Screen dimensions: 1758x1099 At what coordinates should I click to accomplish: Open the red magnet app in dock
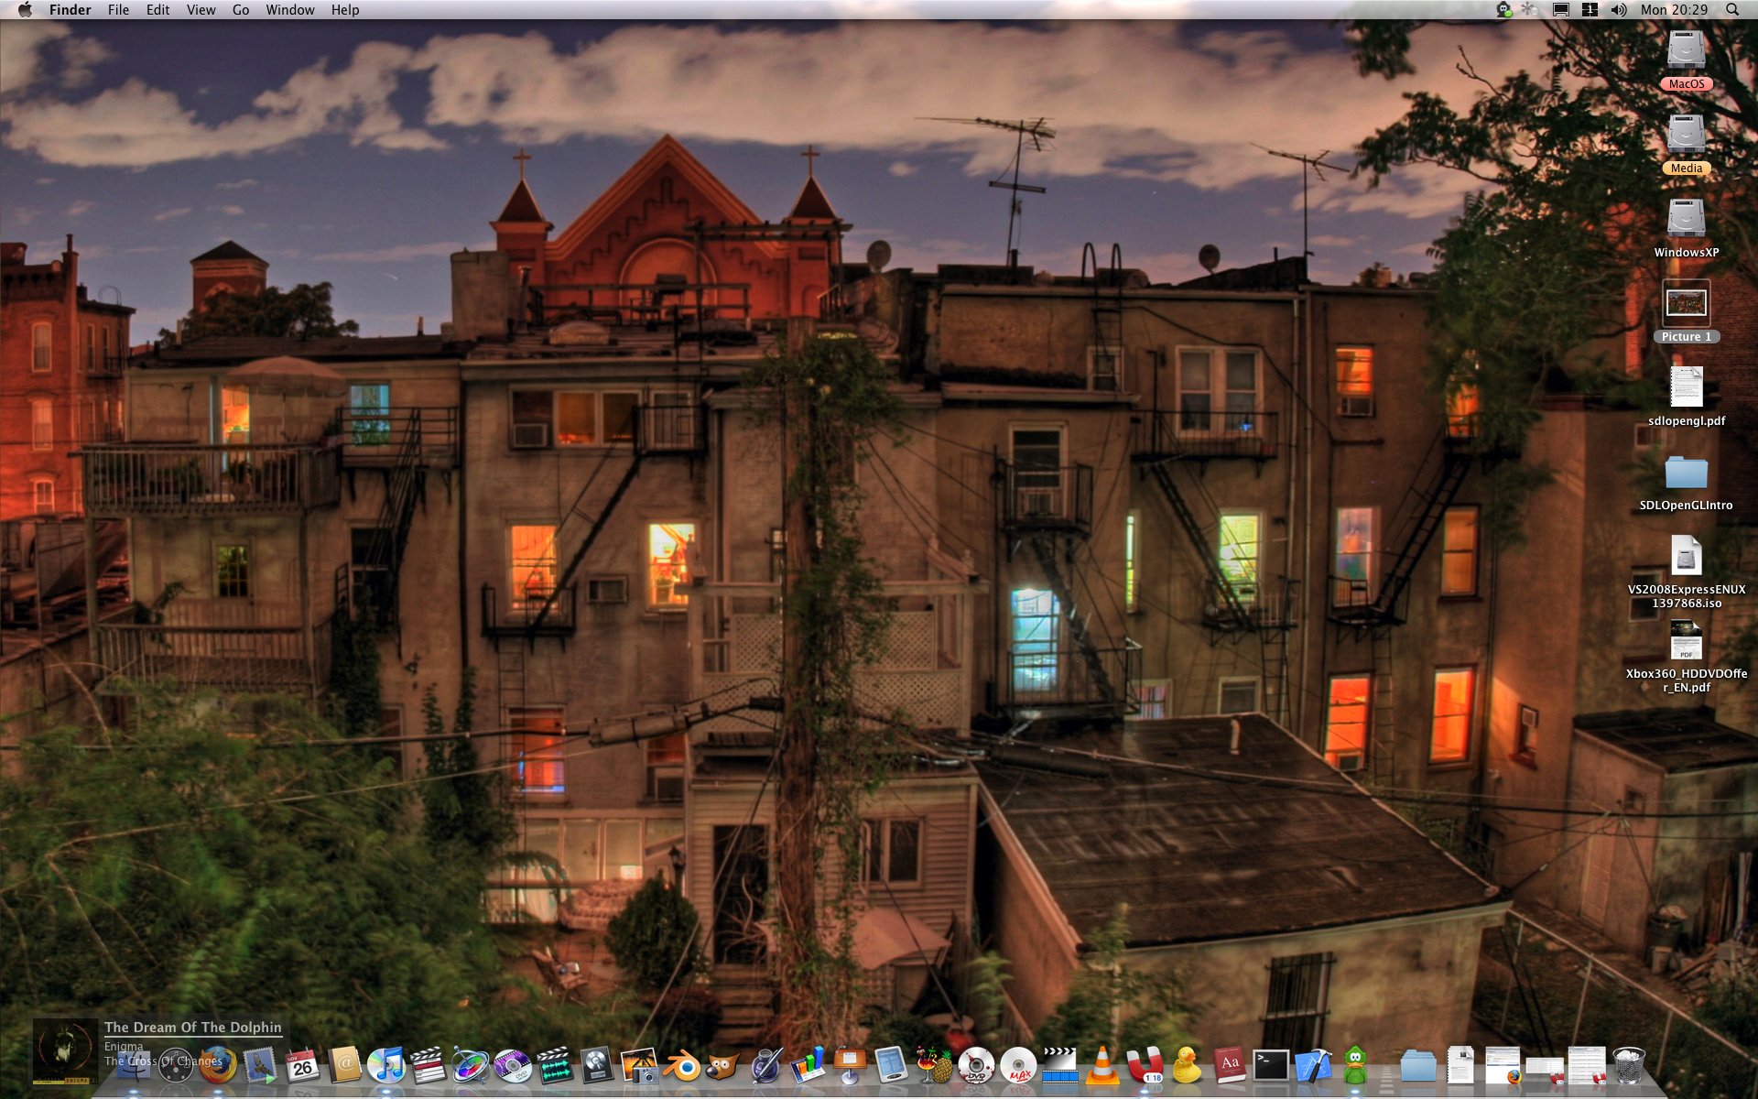click(1145, 1064)
